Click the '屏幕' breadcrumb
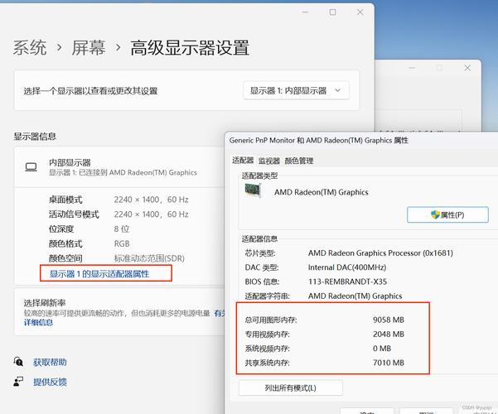This screenshot has width=498, height=414. (x=89, y=48)
